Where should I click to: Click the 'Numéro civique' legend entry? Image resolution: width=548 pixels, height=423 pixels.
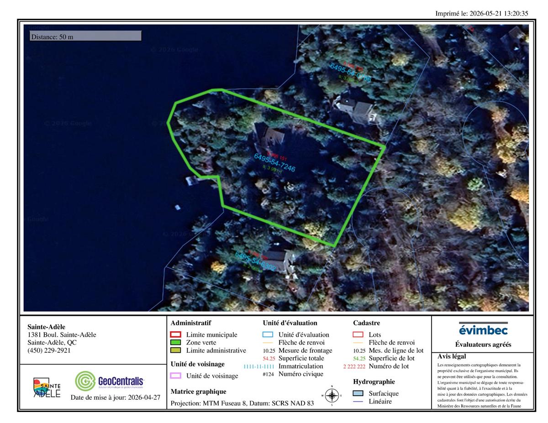(301, 374)
